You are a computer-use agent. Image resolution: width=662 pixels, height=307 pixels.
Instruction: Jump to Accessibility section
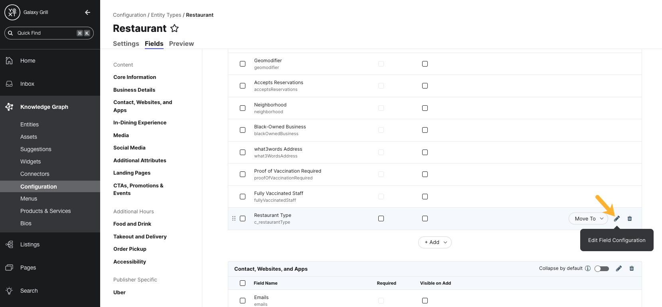point(130,262)
